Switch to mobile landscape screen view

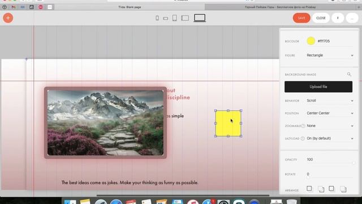(x=166, y=18)
